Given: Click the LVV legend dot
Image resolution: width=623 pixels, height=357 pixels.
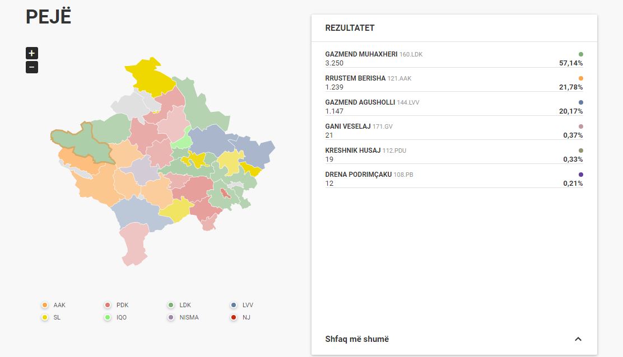Looking at the screenshot, I should tap(234, 305).
